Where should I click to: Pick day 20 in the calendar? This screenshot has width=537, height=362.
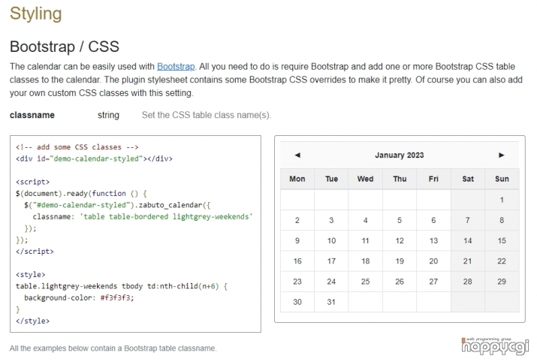point(433,261)
